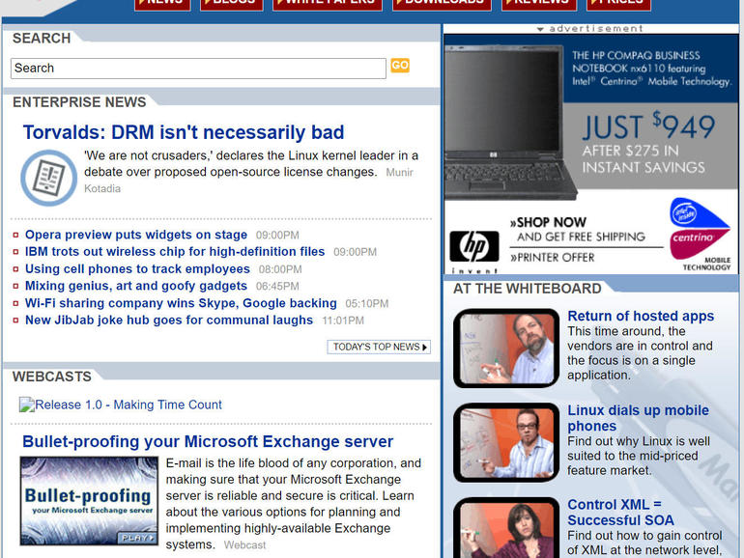Open Bullet-proofing your Microsoft Exchange server headline
The height and width of the screenshot is (558, 744).
208,441
